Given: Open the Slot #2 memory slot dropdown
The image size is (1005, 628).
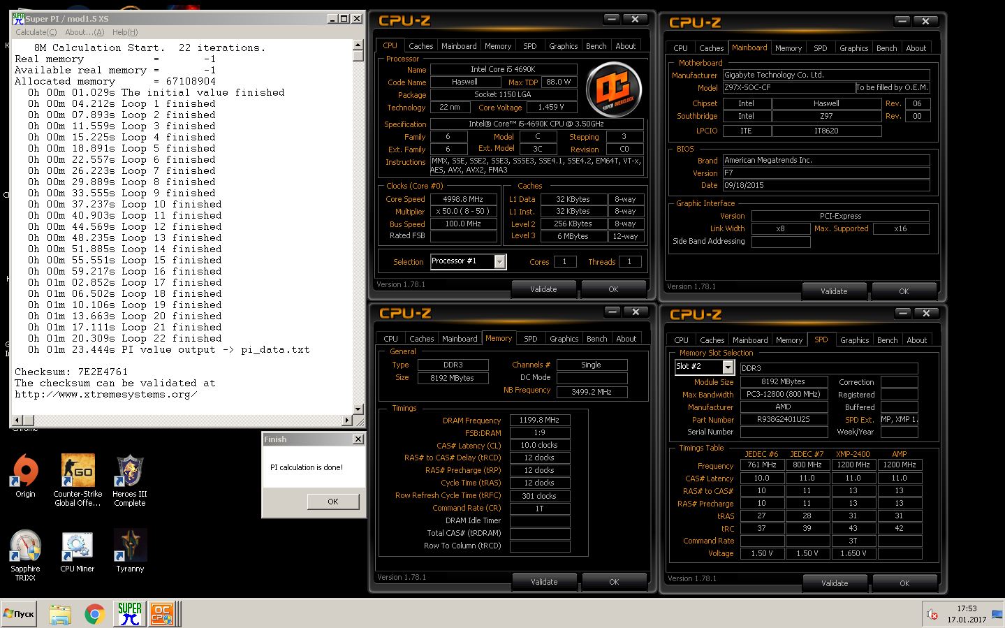Looking at the screenshot, I should [728, 367].
